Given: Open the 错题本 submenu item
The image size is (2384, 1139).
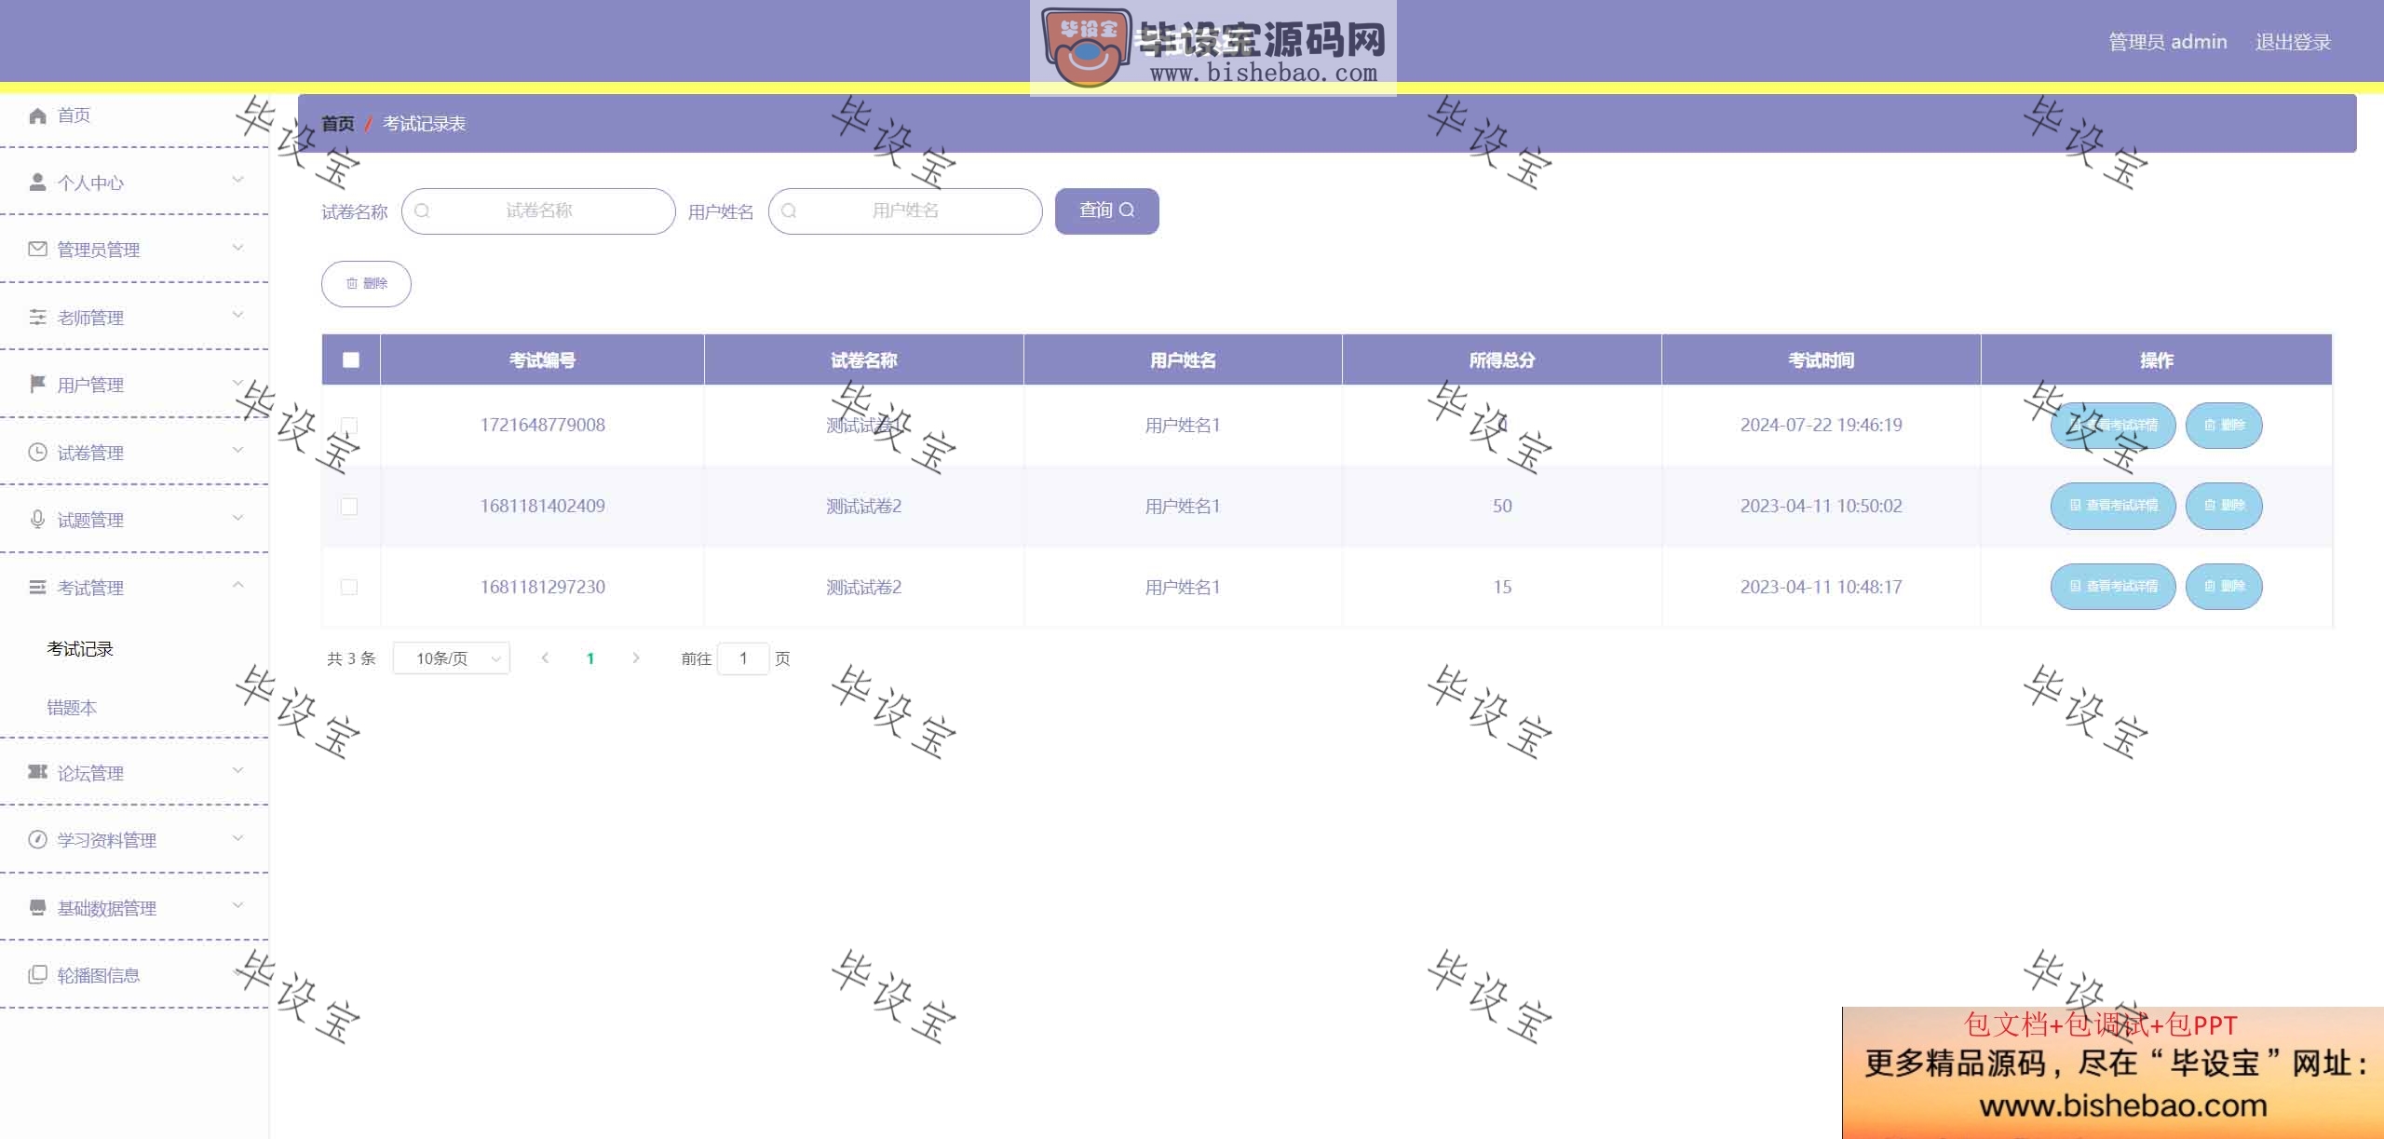Looking at the screenshot, I should coord(72,708).
